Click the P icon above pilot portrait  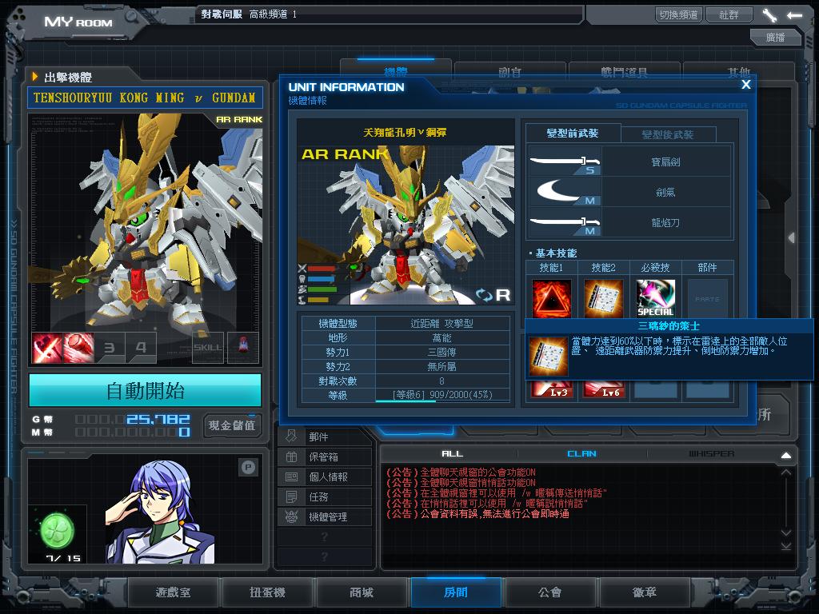(248, 468)
